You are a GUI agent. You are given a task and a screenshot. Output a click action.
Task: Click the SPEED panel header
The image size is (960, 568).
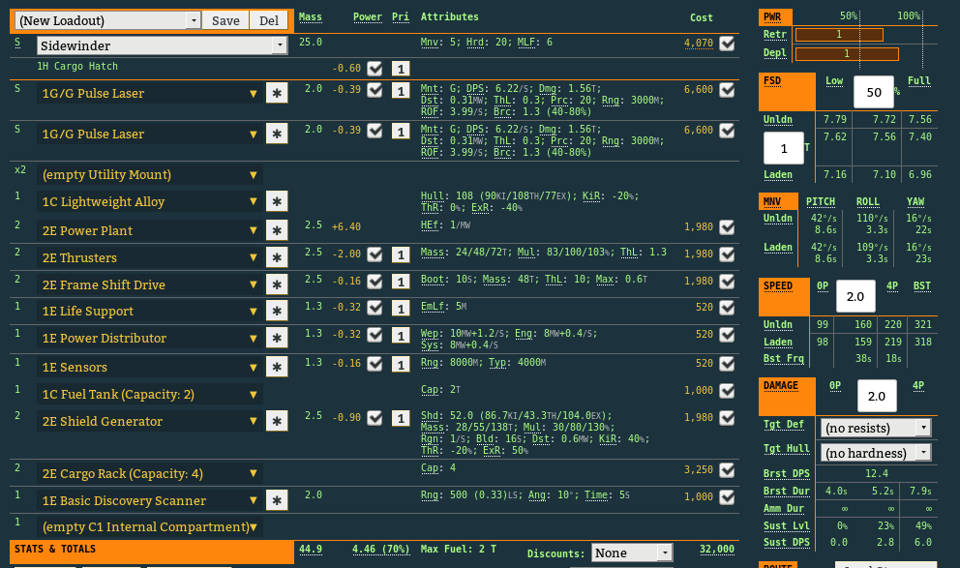coord(784,297)
